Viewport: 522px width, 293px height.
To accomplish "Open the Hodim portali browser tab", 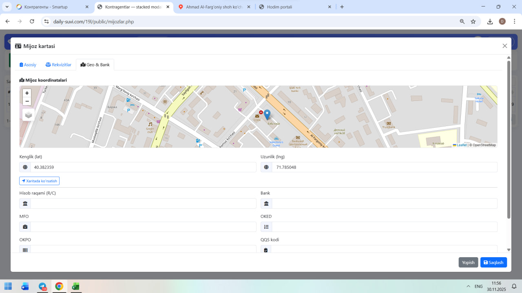I will click(294, 7).
